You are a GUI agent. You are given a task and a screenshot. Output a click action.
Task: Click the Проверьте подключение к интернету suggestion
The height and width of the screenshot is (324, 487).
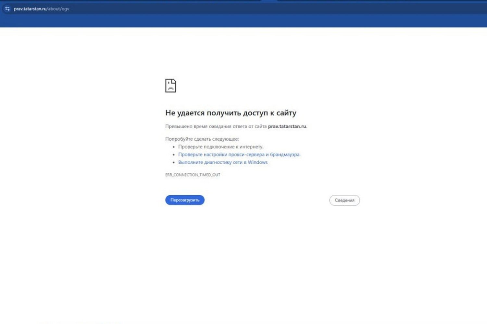point(221,147)
